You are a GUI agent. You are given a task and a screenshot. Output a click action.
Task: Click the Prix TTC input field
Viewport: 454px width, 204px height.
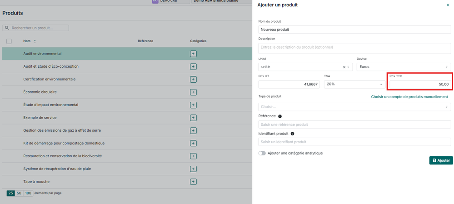coord(420,85)
